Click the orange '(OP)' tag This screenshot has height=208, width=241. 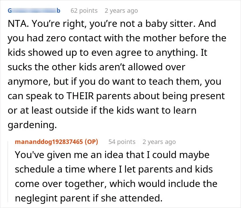pos(92,142)
